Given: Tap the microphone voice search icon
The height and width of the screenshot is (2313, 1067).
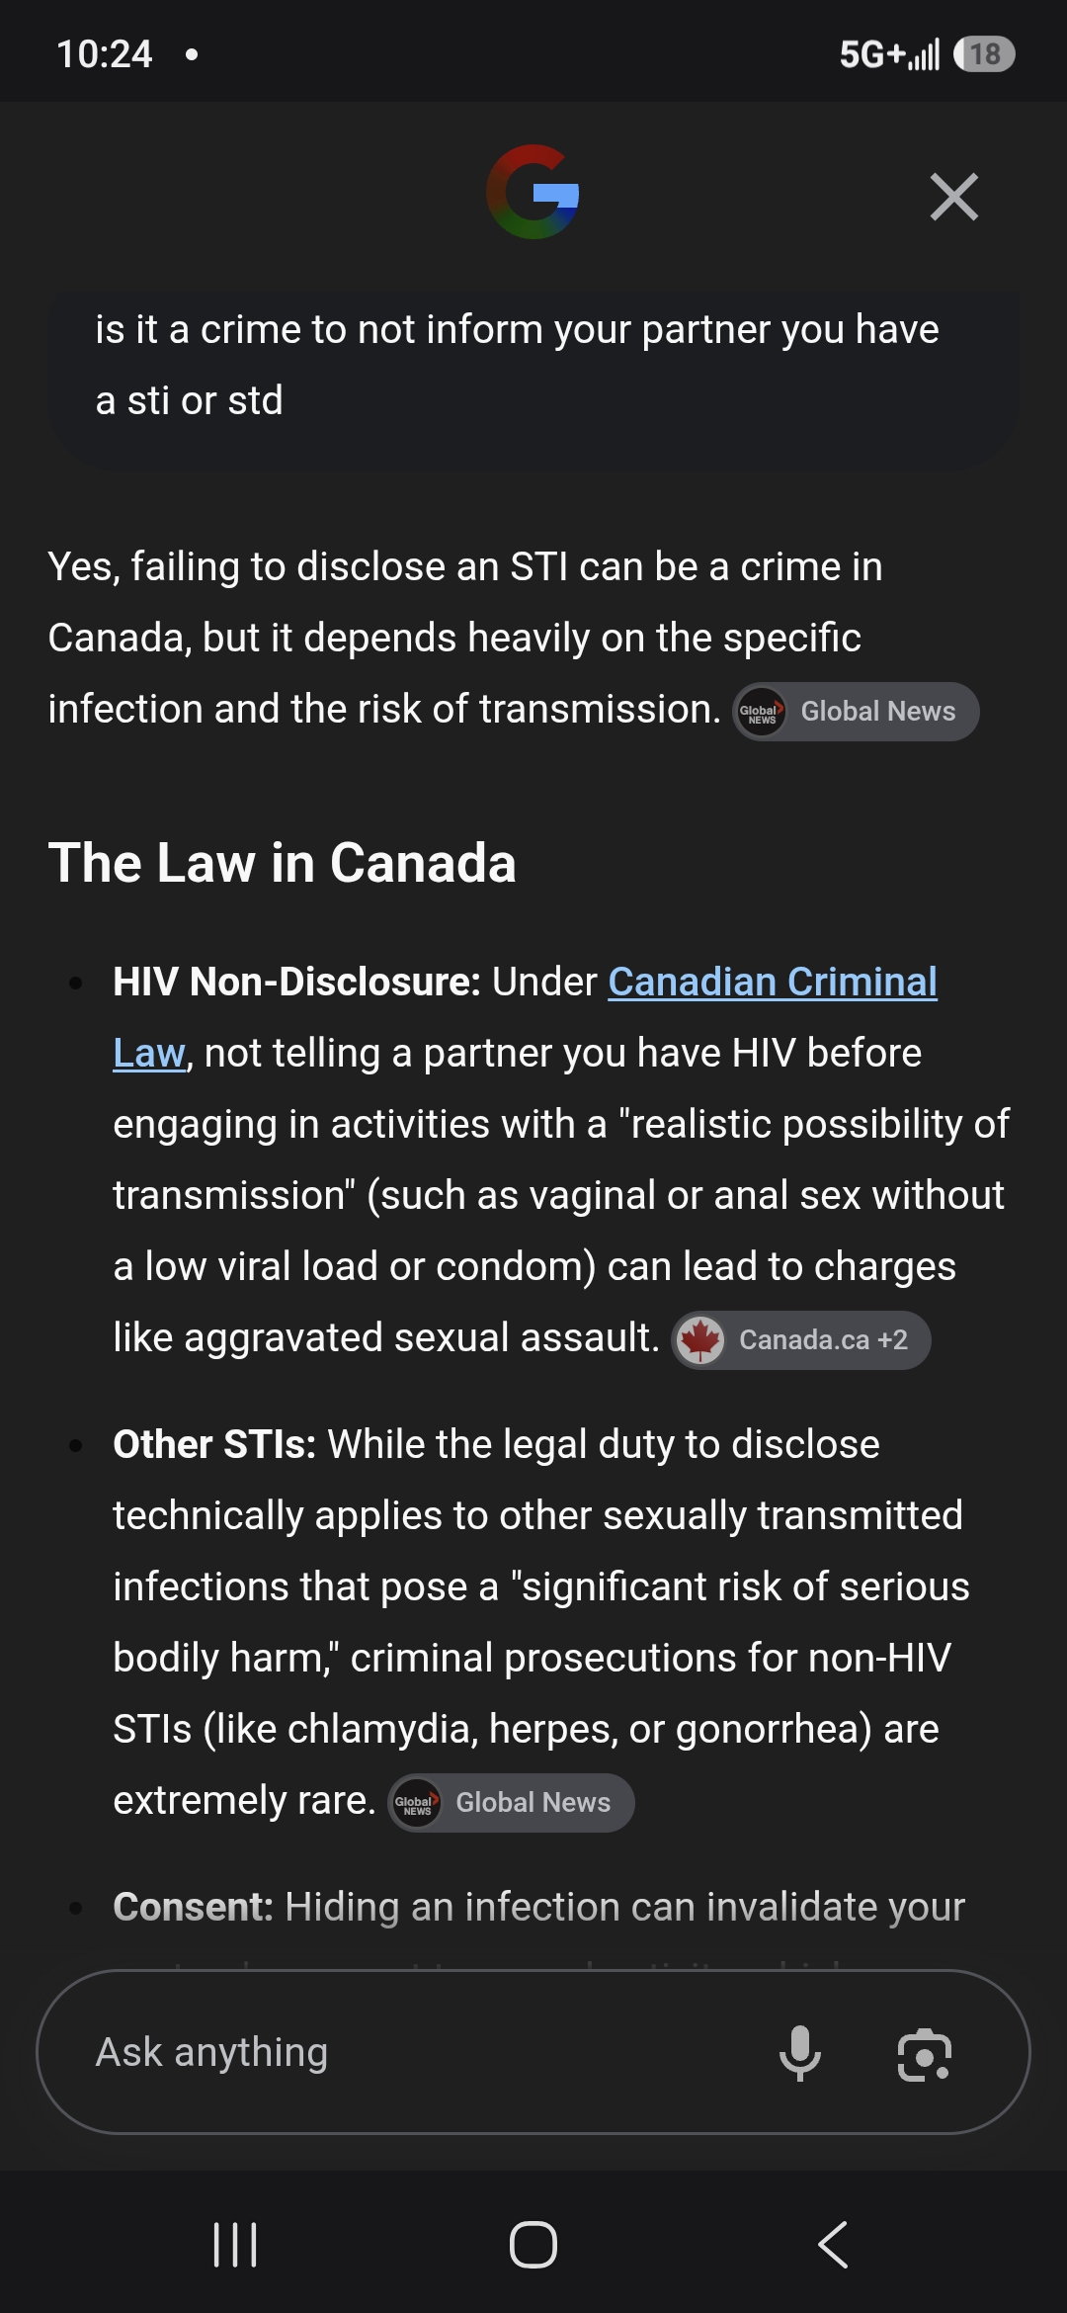Looking at the screenshot, I should pyautogui.click(x=800, y=2053).
